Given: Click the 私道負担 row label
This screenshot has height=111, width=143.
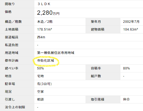Looking at the screenshot, I should click(x=12, y=45).
